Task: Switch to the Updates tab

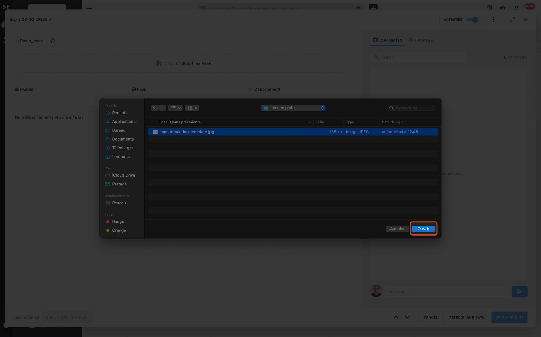Action: [420, 40]
